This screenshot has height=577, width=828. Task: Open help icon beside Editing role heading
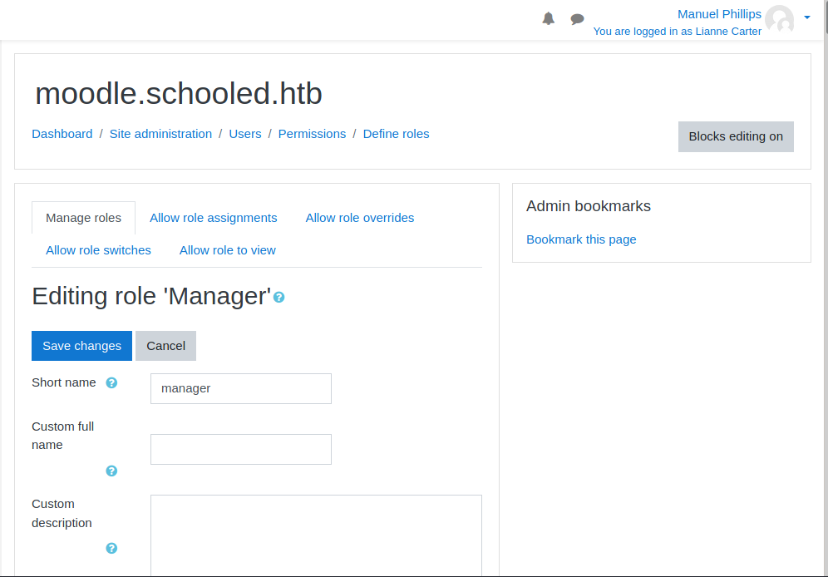pyautogui.click(x=279, y=297)
